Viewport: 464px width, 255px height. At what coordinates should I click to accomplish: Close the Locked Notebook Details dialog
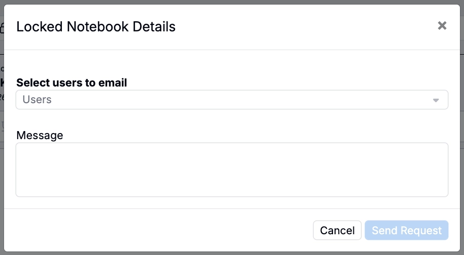coord(442,26)
